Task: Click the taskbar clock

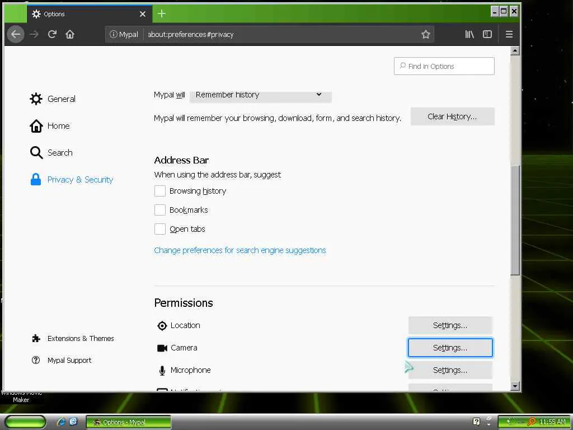Action: point(552,422)
